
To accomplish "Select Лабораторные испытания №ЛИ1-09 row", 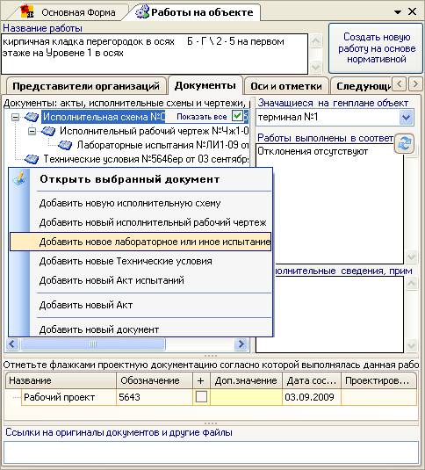I will point(162,145).
